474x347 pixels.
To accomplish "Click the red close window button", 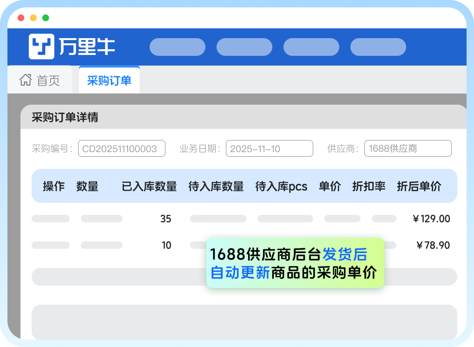I will click(21, 18).
